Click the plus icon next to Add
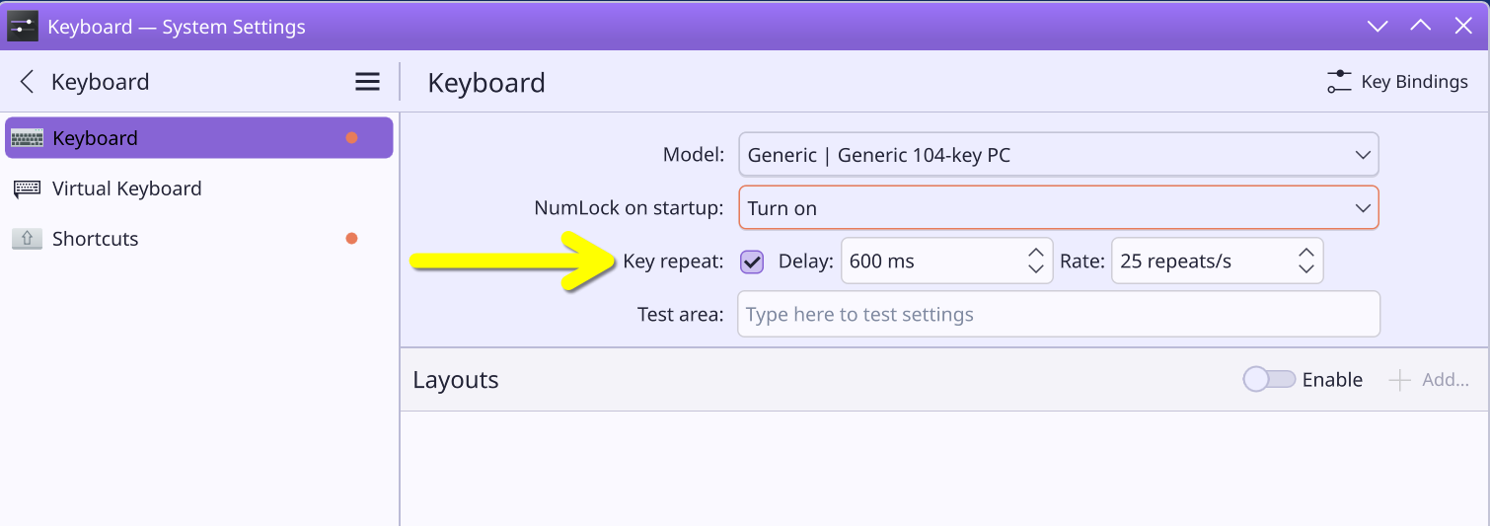Image resolution: width=1490 pixels, height=526 pixels. [x=1399, y=380]
